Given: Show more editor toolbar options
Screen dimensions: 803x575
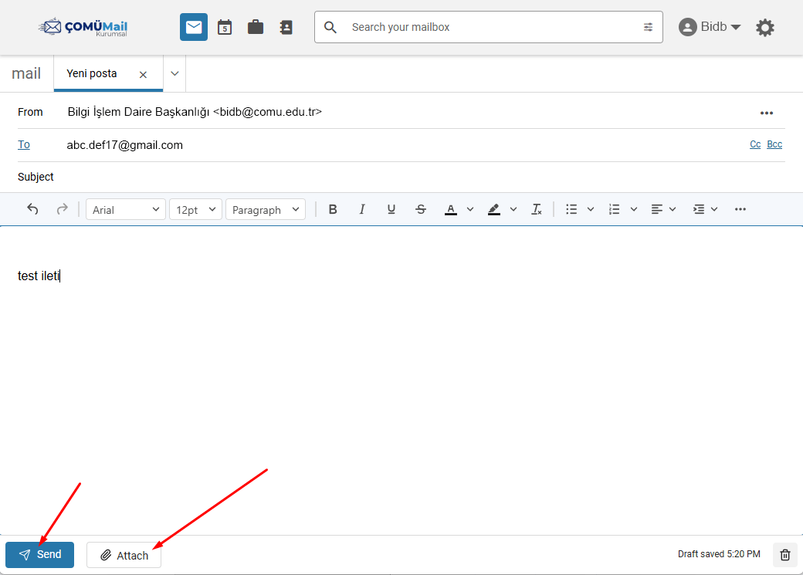Looking at the screenshot, I should (x=740, y=209).
